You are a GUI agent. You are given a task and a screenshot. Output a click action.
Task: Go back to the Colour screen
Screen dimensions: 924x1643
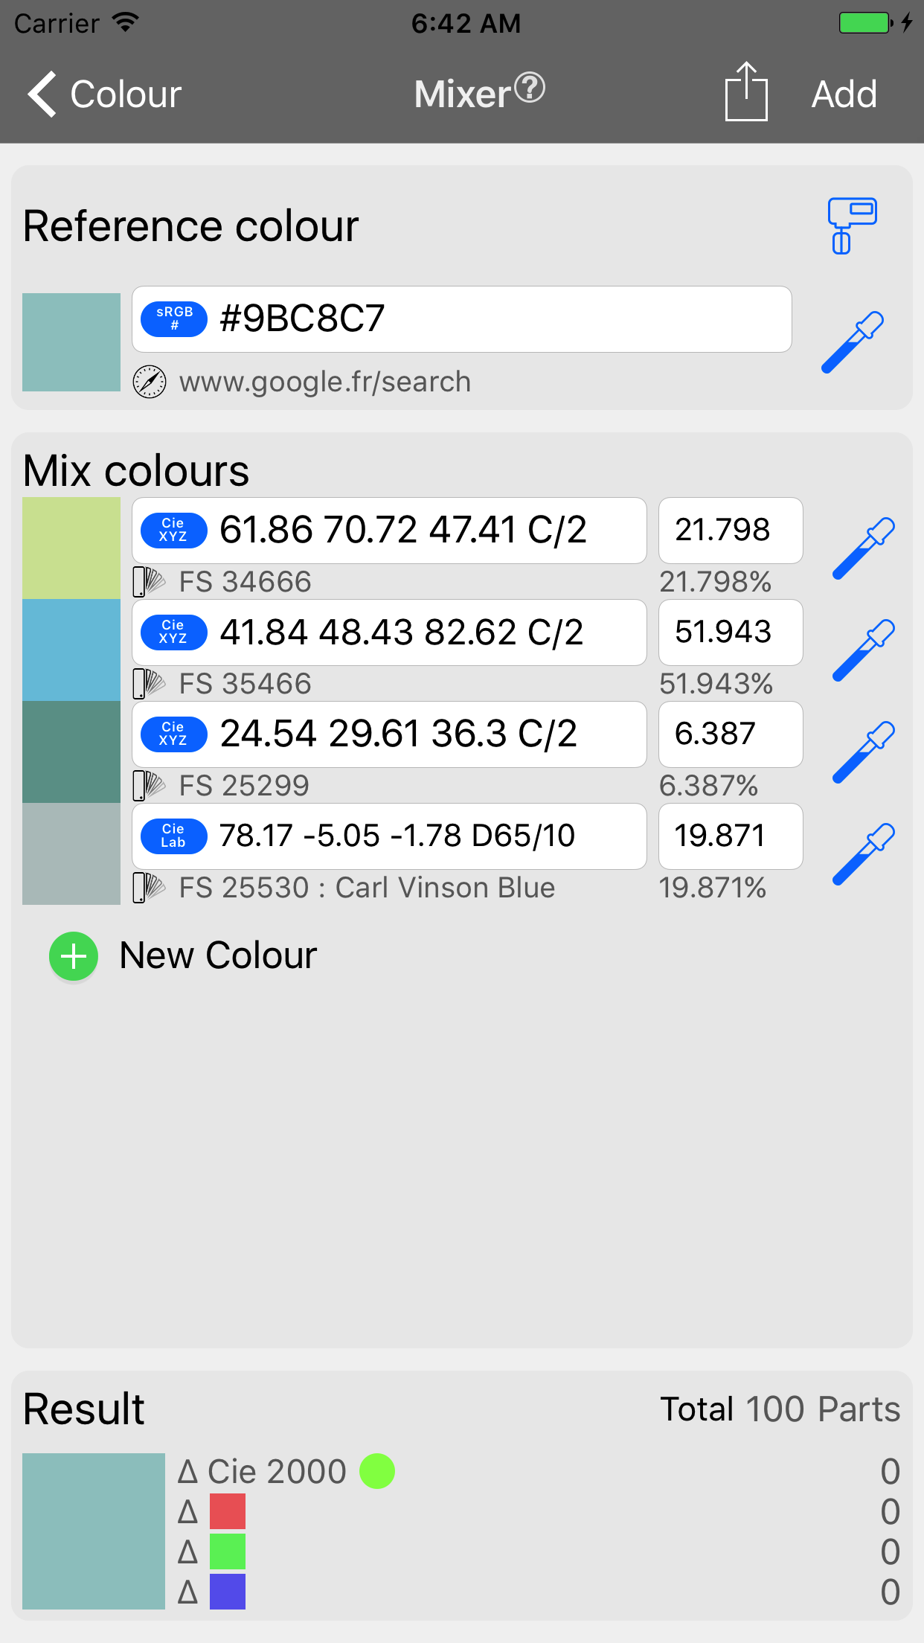pyautogui.click(x=104, y=95)
